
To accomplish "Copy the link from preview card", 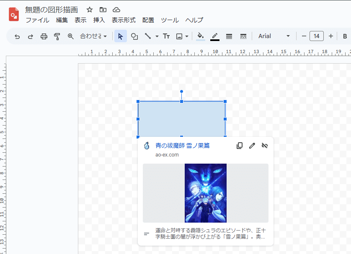I will pos(240,146).
